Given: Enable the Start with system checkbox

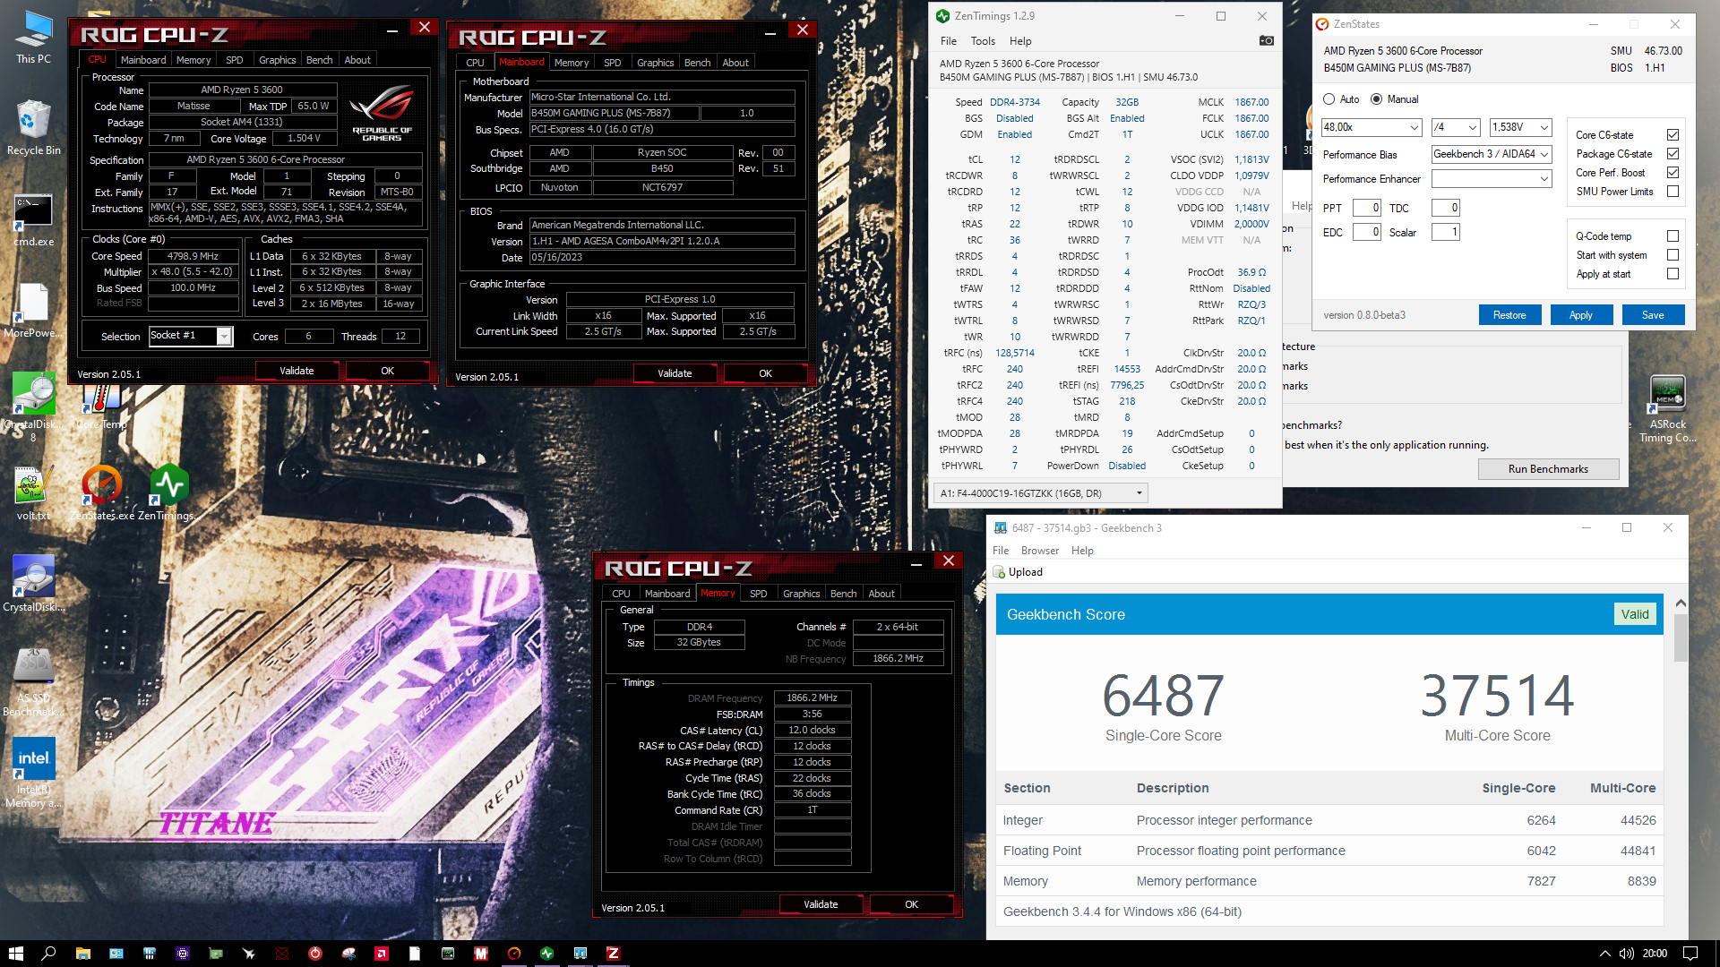Looking at the screenshot, I should coord(1673,255).
